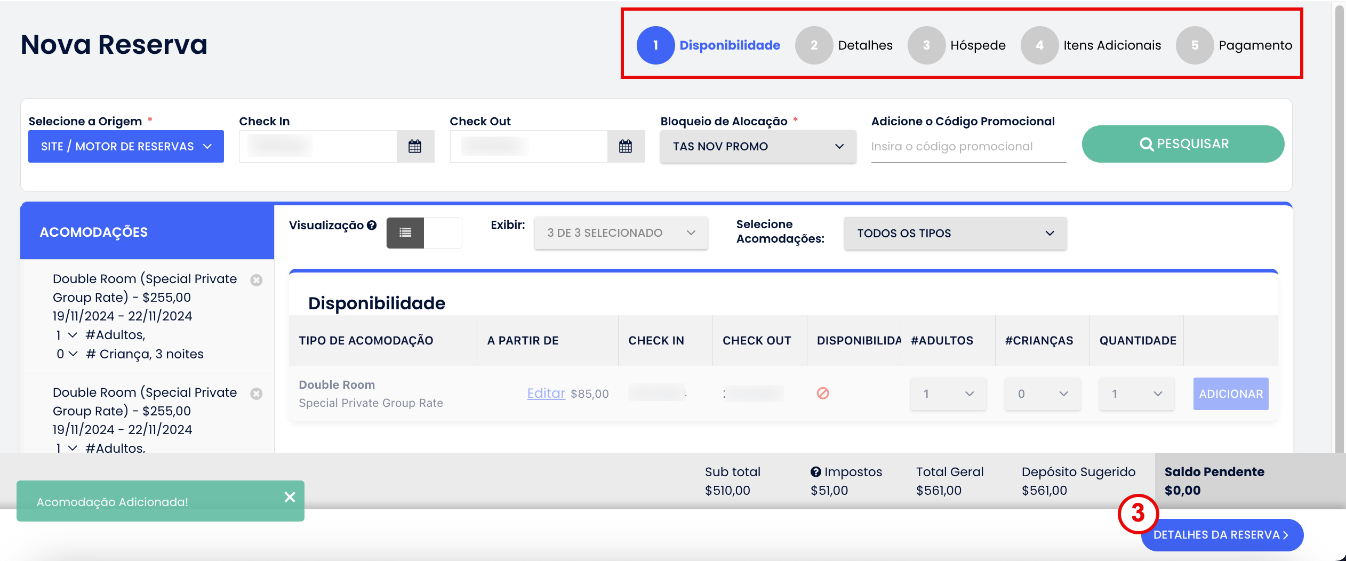1346x561 pixels.
Task: Click the Editar rate link
Action: click(x=546, y=394)
